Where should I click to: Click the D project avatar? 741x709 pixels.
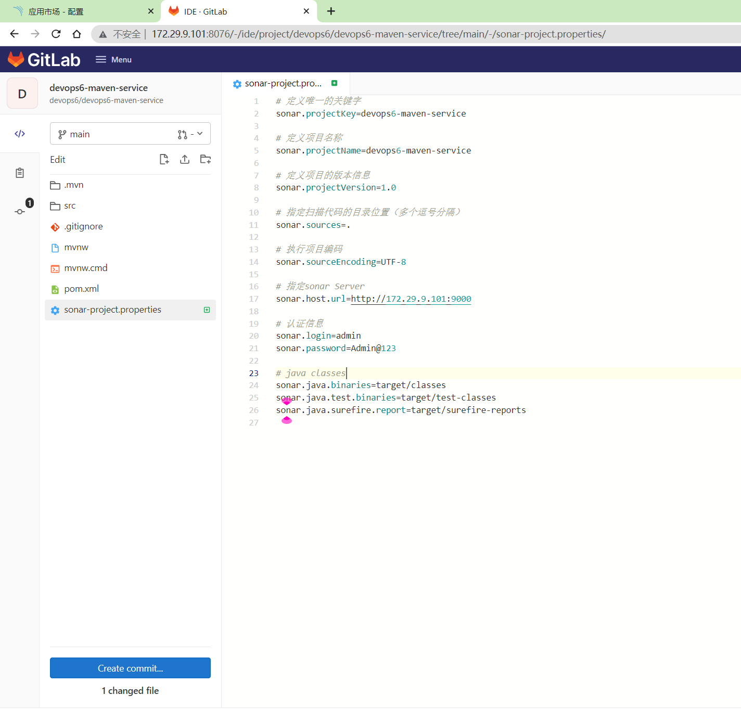pyautogui.click(x=22, y=94)
